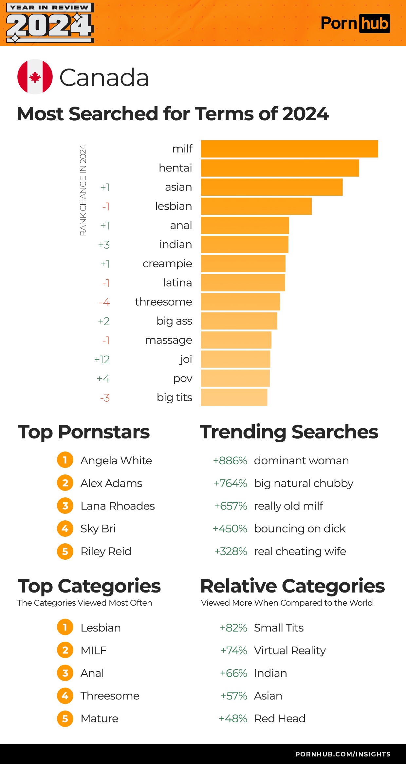The image size is (406, 764).
Task: Click the "Most Searched for Terms of 2024" heading
Action: (x=173, y=114)
